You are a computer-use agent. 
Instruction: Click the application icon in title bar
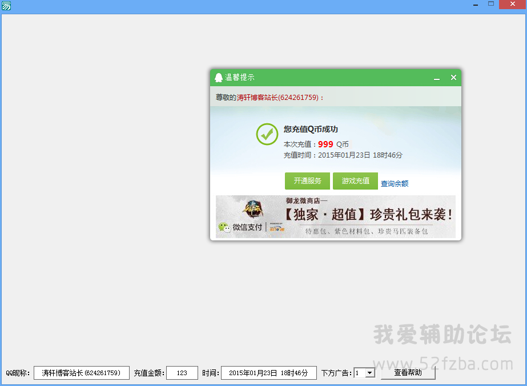point(6,5)
